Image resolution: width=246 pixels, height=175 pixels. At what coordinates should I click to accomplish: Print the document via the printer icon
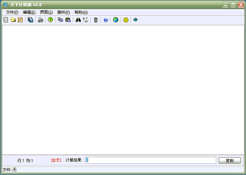[40, 20]
